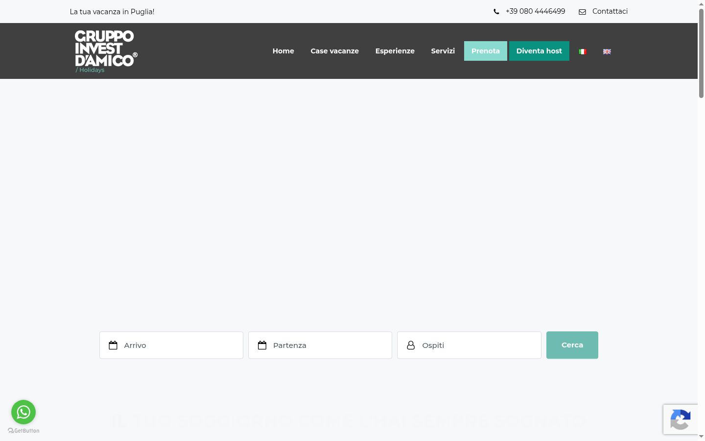The width and height of the screenshot is (705, 441).
Task: Click the reCAPTCHA badge
Action: pos(681,419)
